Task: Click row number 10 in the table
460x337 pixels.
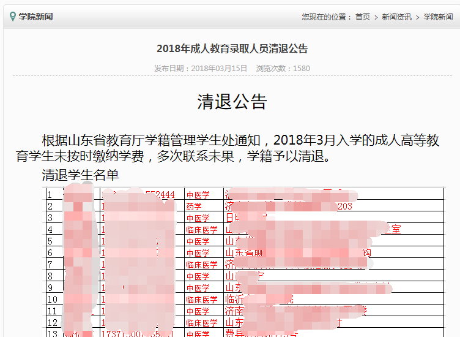Action: click(53, 300)
